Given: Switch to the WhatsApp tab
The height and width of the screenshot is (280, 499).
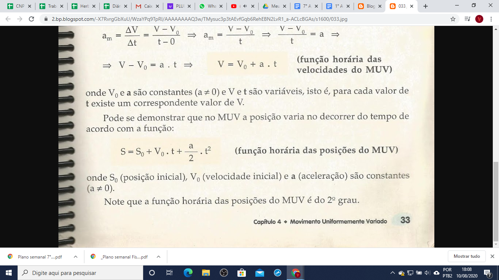Looking at the screenshot, I should [211, 6].
